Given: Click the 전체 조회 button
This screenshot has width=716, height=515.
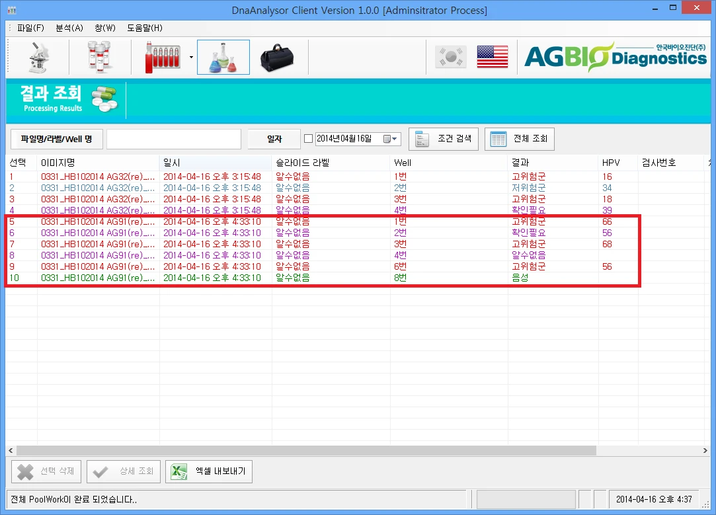Looking at the screenshot, I should (x=520, y=139).
